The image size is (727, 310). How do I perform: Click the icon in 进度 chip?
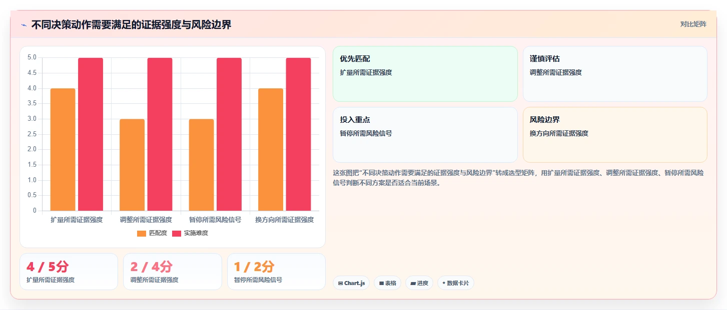point(413,283)
